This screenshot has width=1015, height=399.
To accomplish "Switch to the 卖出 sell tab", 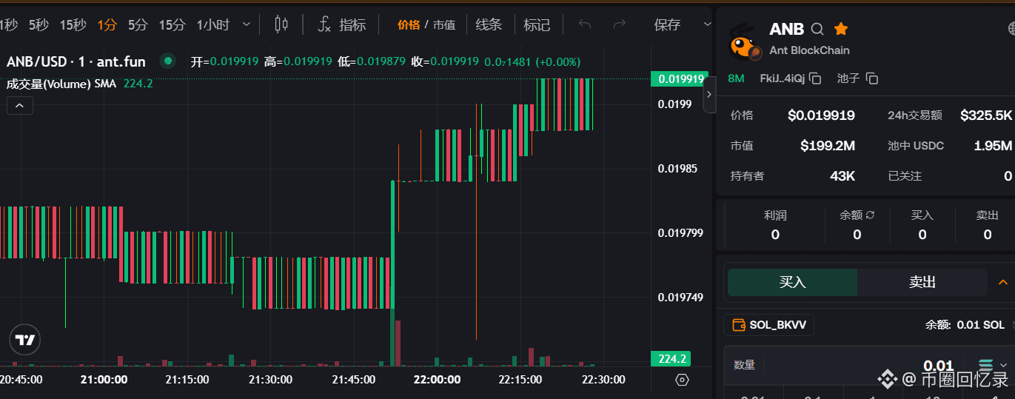I will point(922,282).
